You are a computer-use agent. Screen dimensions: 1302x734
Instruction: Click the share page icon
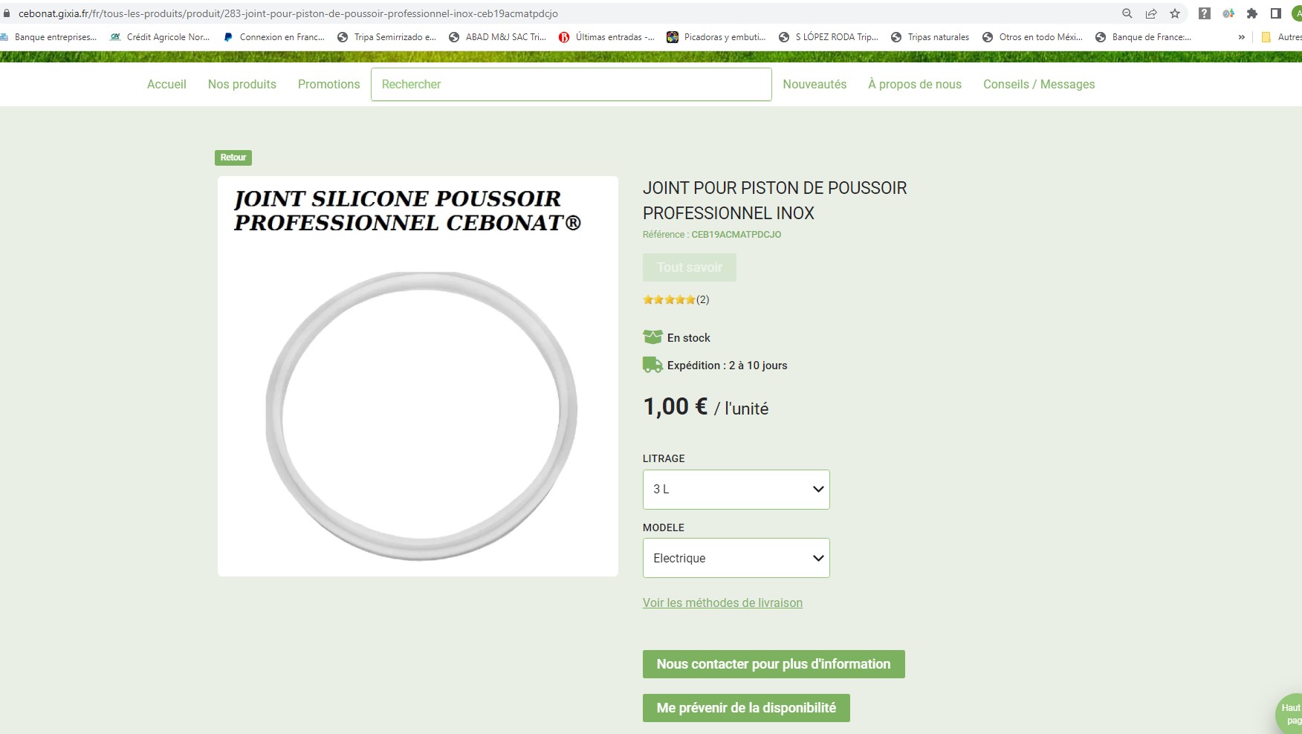point(1151,13)
